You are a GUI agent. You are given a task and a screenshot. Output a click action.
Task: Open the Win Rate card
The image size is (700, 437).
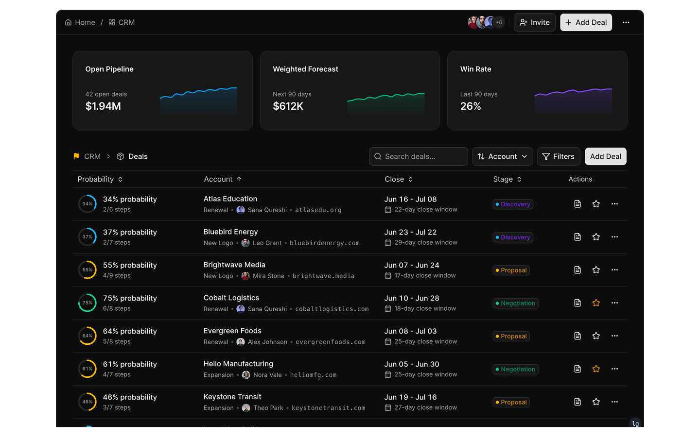click(537, 91)
